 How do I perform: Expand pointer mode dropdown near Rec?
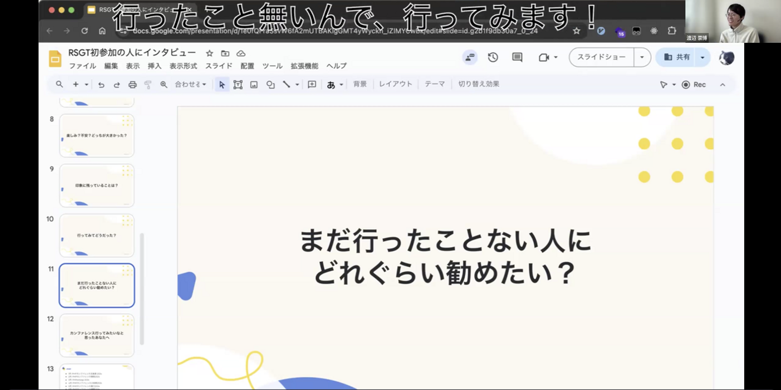coord(674,85)
